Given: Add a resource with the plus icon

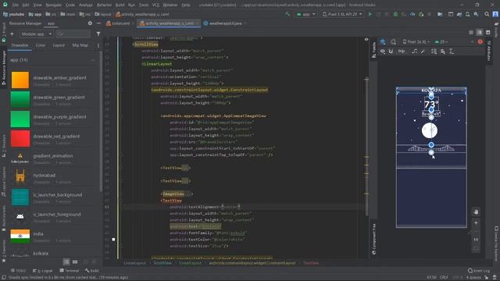Looking at the screenshot, I should [x=12, y=34].
